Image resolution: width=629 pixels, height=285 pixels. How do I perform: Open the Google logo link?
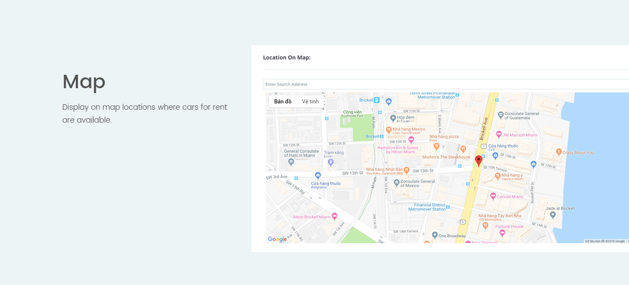(277, 239)
